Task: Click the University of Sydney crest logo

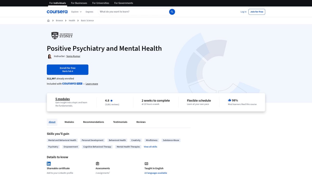Action: point(55,35)
